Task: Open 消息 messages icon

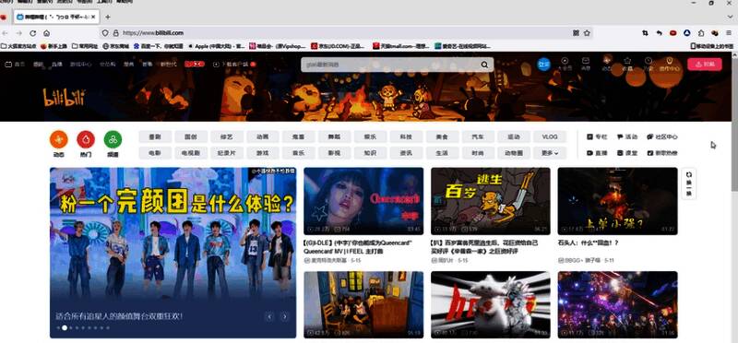Action: click(x=586, y=64)
